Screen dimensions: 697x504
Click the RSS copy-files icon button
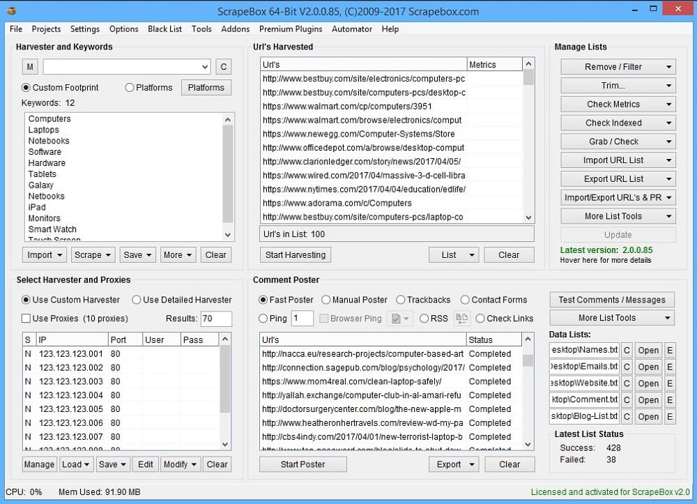click(x=461, y=318)
